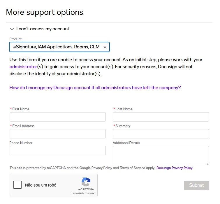Screen dimensions: 220x204
Task: Check the 'Não sou um robô' checkbox
Action: [17, 185]
